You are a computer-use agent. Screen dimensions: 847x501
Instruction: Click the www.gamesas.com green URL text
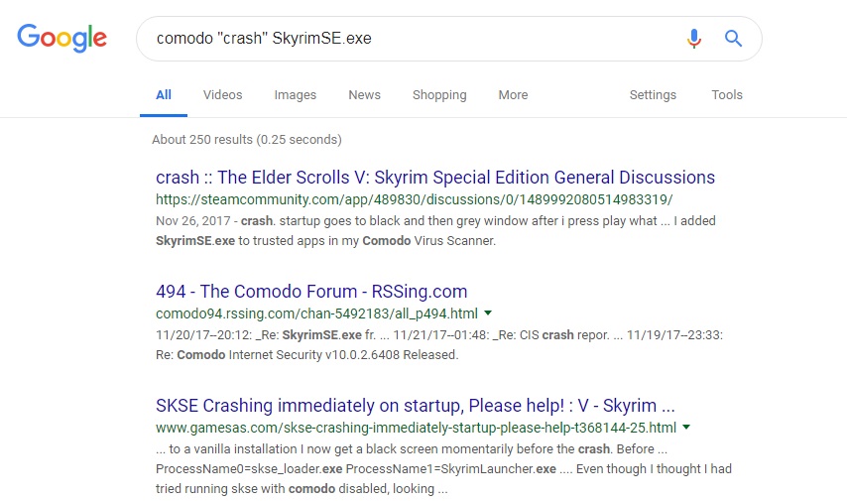point(416,428)
